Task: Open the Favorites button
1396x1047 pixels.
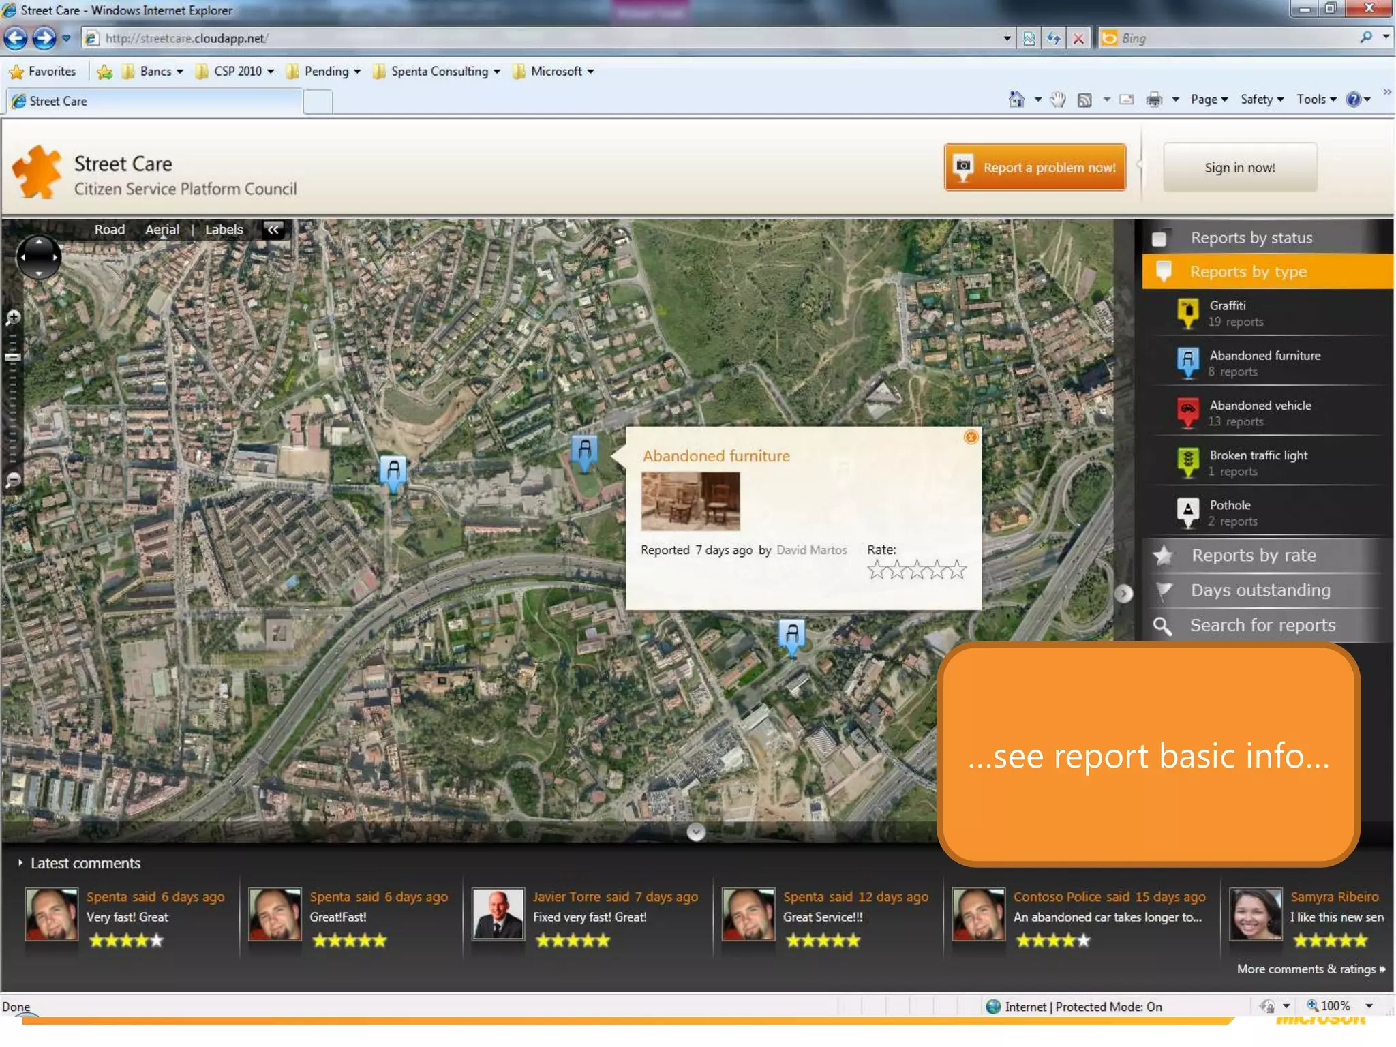Action: pyautogui.click(x=43, y=71)
